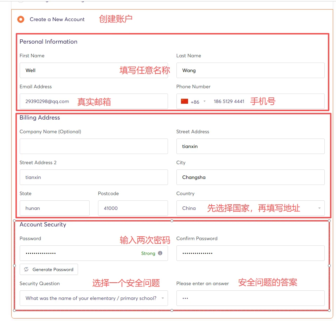
Task: Click the password strength info icon
Action: click(x=160, y=253)
